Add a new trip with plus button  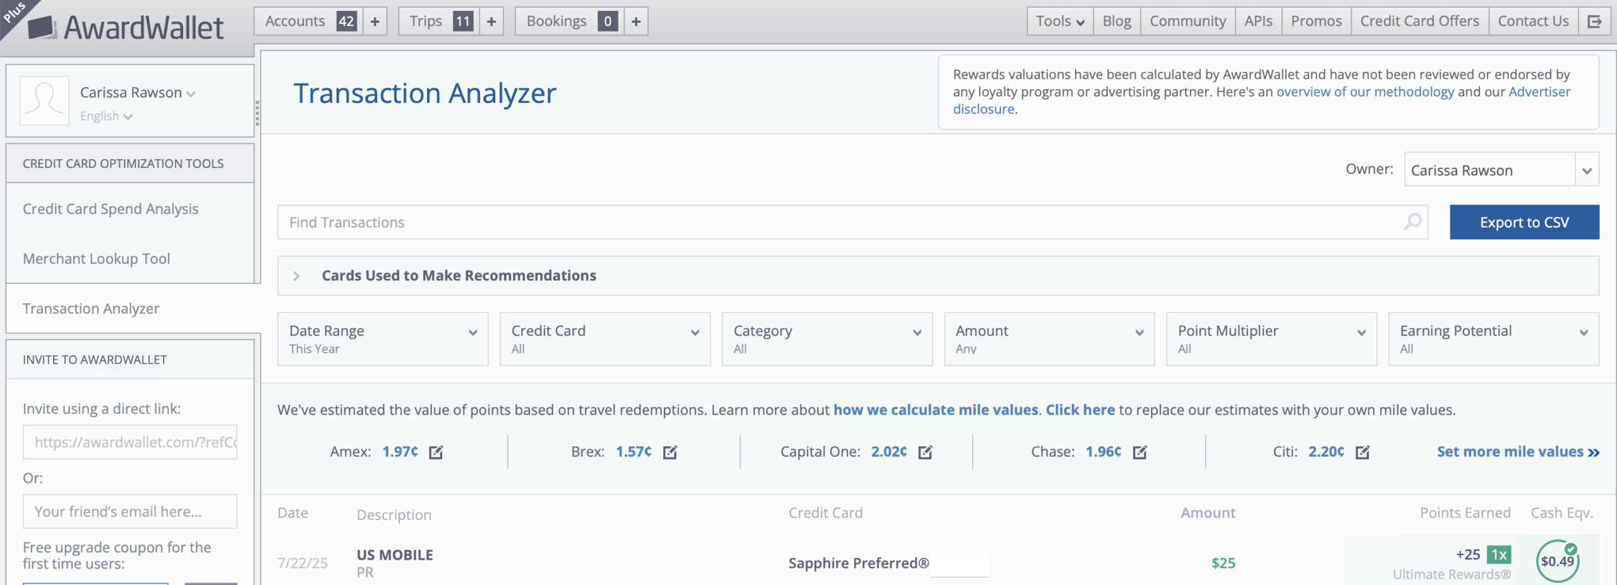click(491, 21)
